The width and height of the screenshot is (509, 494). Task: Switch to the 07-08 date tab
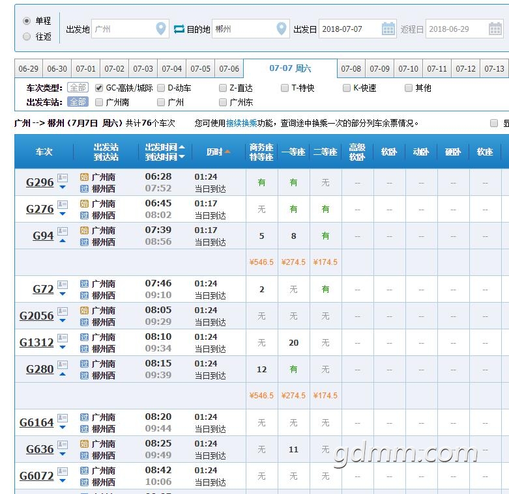tap(351, 69)
